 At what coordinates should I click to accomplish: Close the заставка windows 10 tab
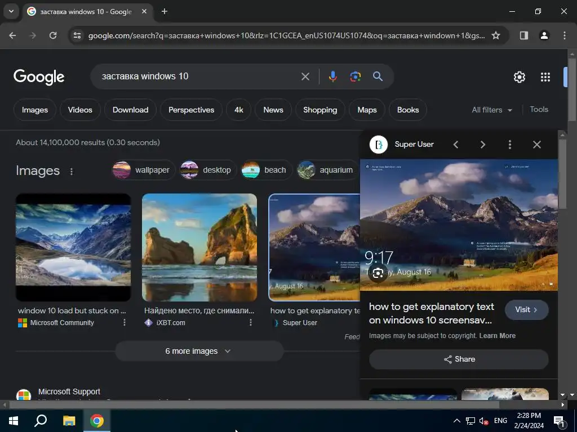tap(144, 11)
